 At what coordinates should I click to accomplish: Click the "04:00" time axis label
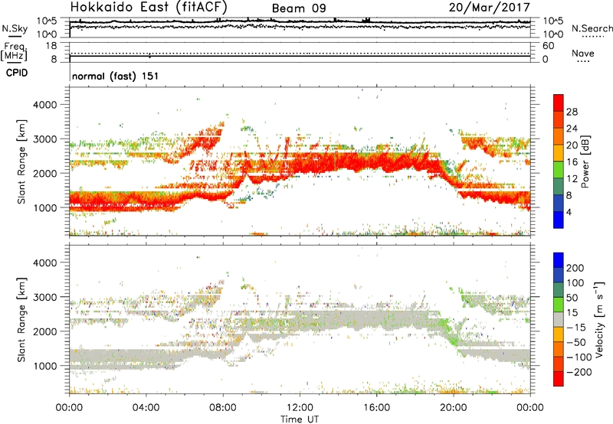pos(146,408)
